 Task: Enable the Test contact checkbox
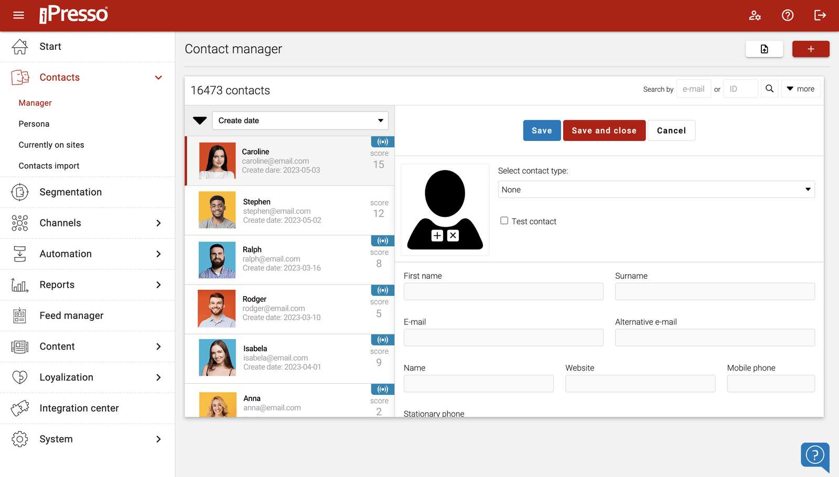click(x=504, y=221)
